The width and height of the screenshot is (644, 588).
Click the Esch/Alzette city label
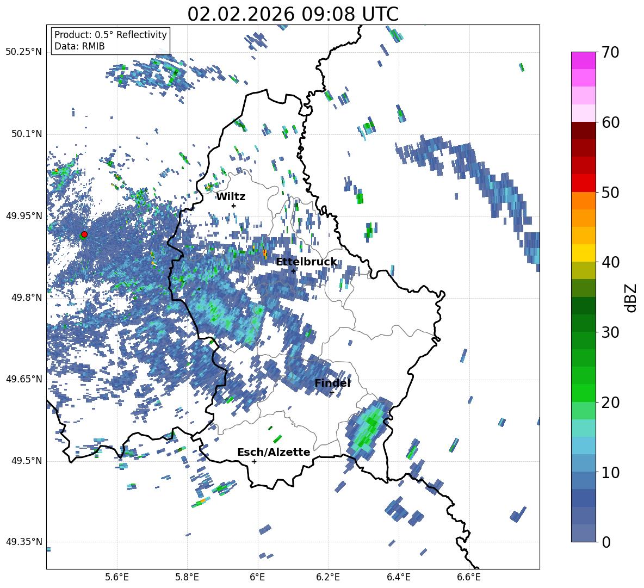click(x=274, y=452)
